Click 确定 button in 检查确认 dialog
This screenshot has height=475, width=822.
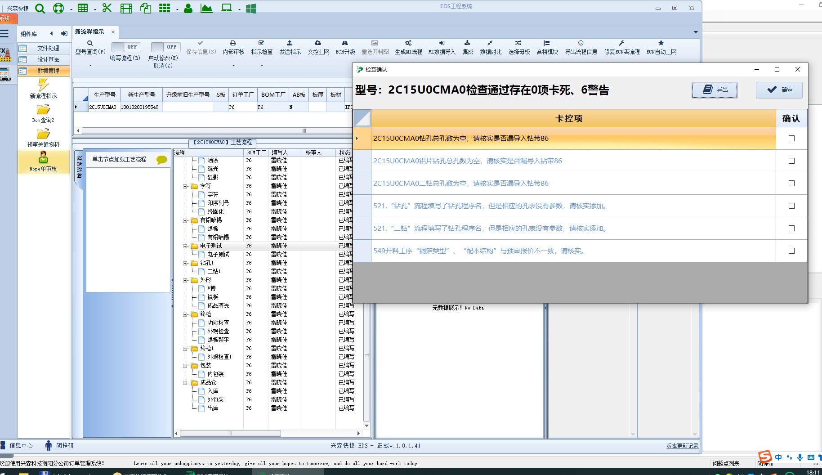tap(779, 90)
